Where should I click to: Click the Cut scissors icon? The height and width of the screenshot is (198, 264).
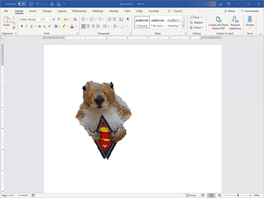(x=14, y=18)
